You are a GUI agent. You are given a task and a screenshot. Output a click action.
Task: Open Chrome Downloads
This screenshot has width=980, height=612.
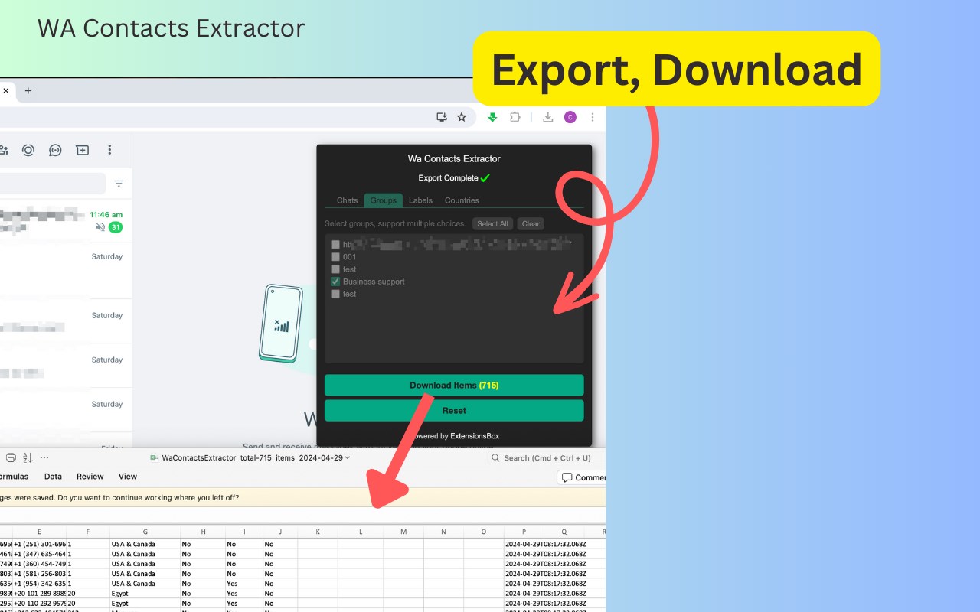[x=547, y=117]
